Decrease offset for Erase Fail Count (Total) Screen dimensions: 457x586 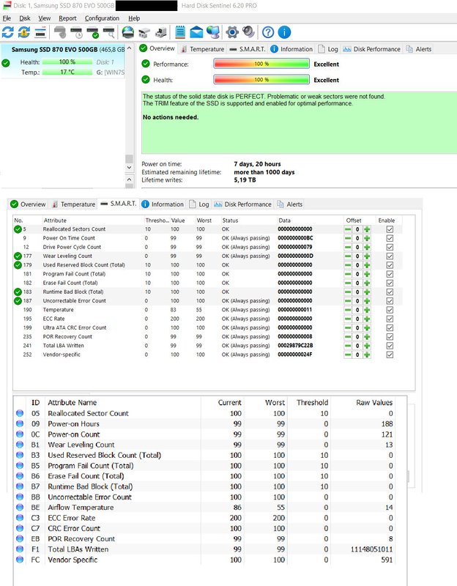click(x=348, y=283)
